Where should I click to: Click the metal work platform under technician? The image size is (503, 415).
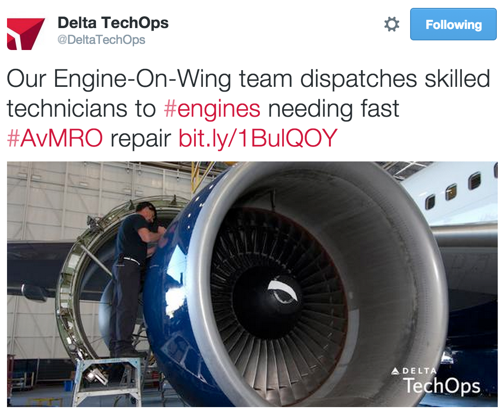111,379
